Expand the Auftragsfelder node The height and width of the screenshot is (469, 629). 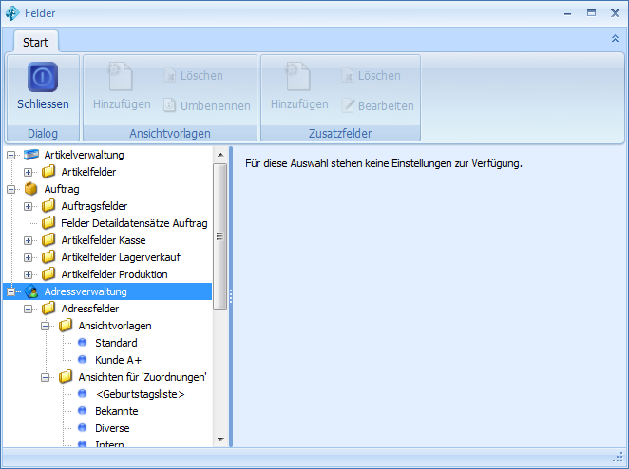click(x=28, y=206)
